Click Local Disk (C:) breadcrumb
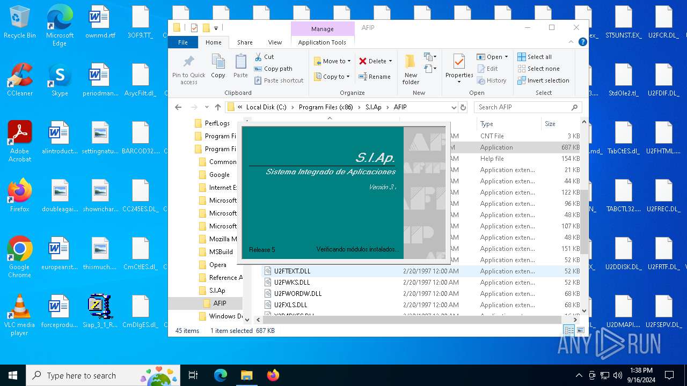Screen dimensions: 687x386 point(266,107)
